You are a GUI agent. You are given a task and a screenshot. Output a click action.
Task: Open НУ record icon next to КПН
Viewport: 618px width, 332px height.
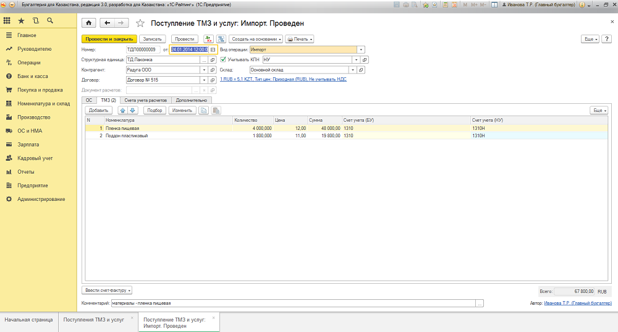click(365, 60)
